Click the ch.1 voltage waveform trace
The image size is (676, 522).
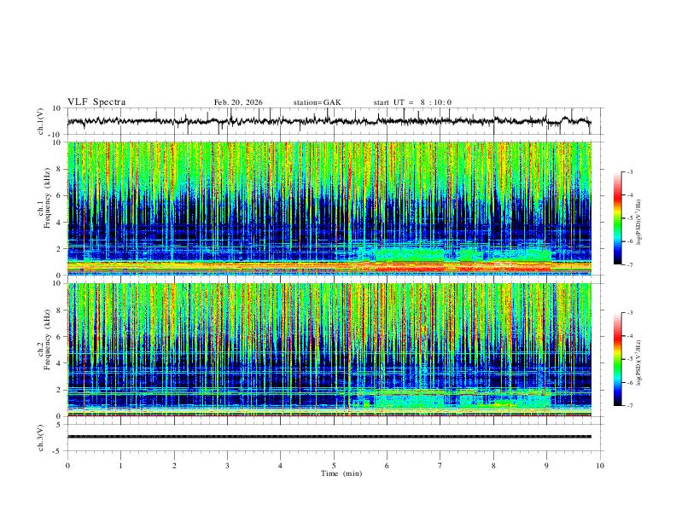(x=329, y=121)
